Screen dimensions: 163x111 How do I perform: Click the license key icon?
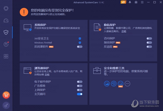coord(6,105)
